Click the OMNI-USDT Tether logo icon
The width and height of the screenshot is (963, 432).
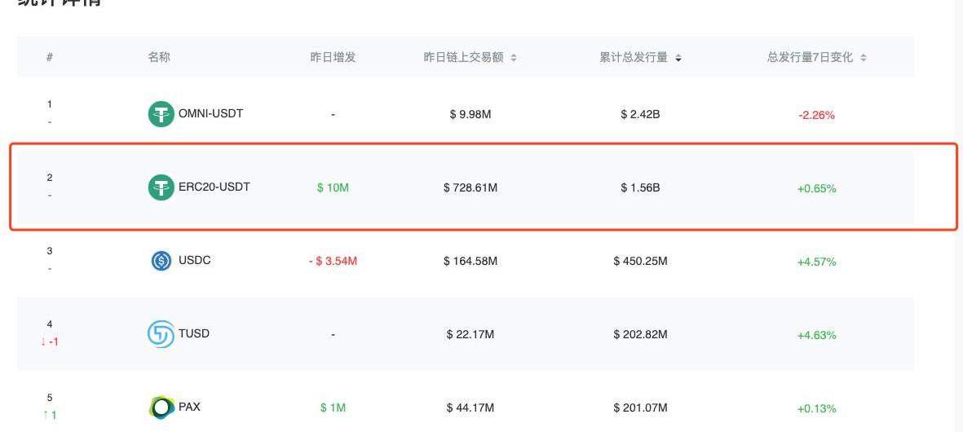coord(161,114)
